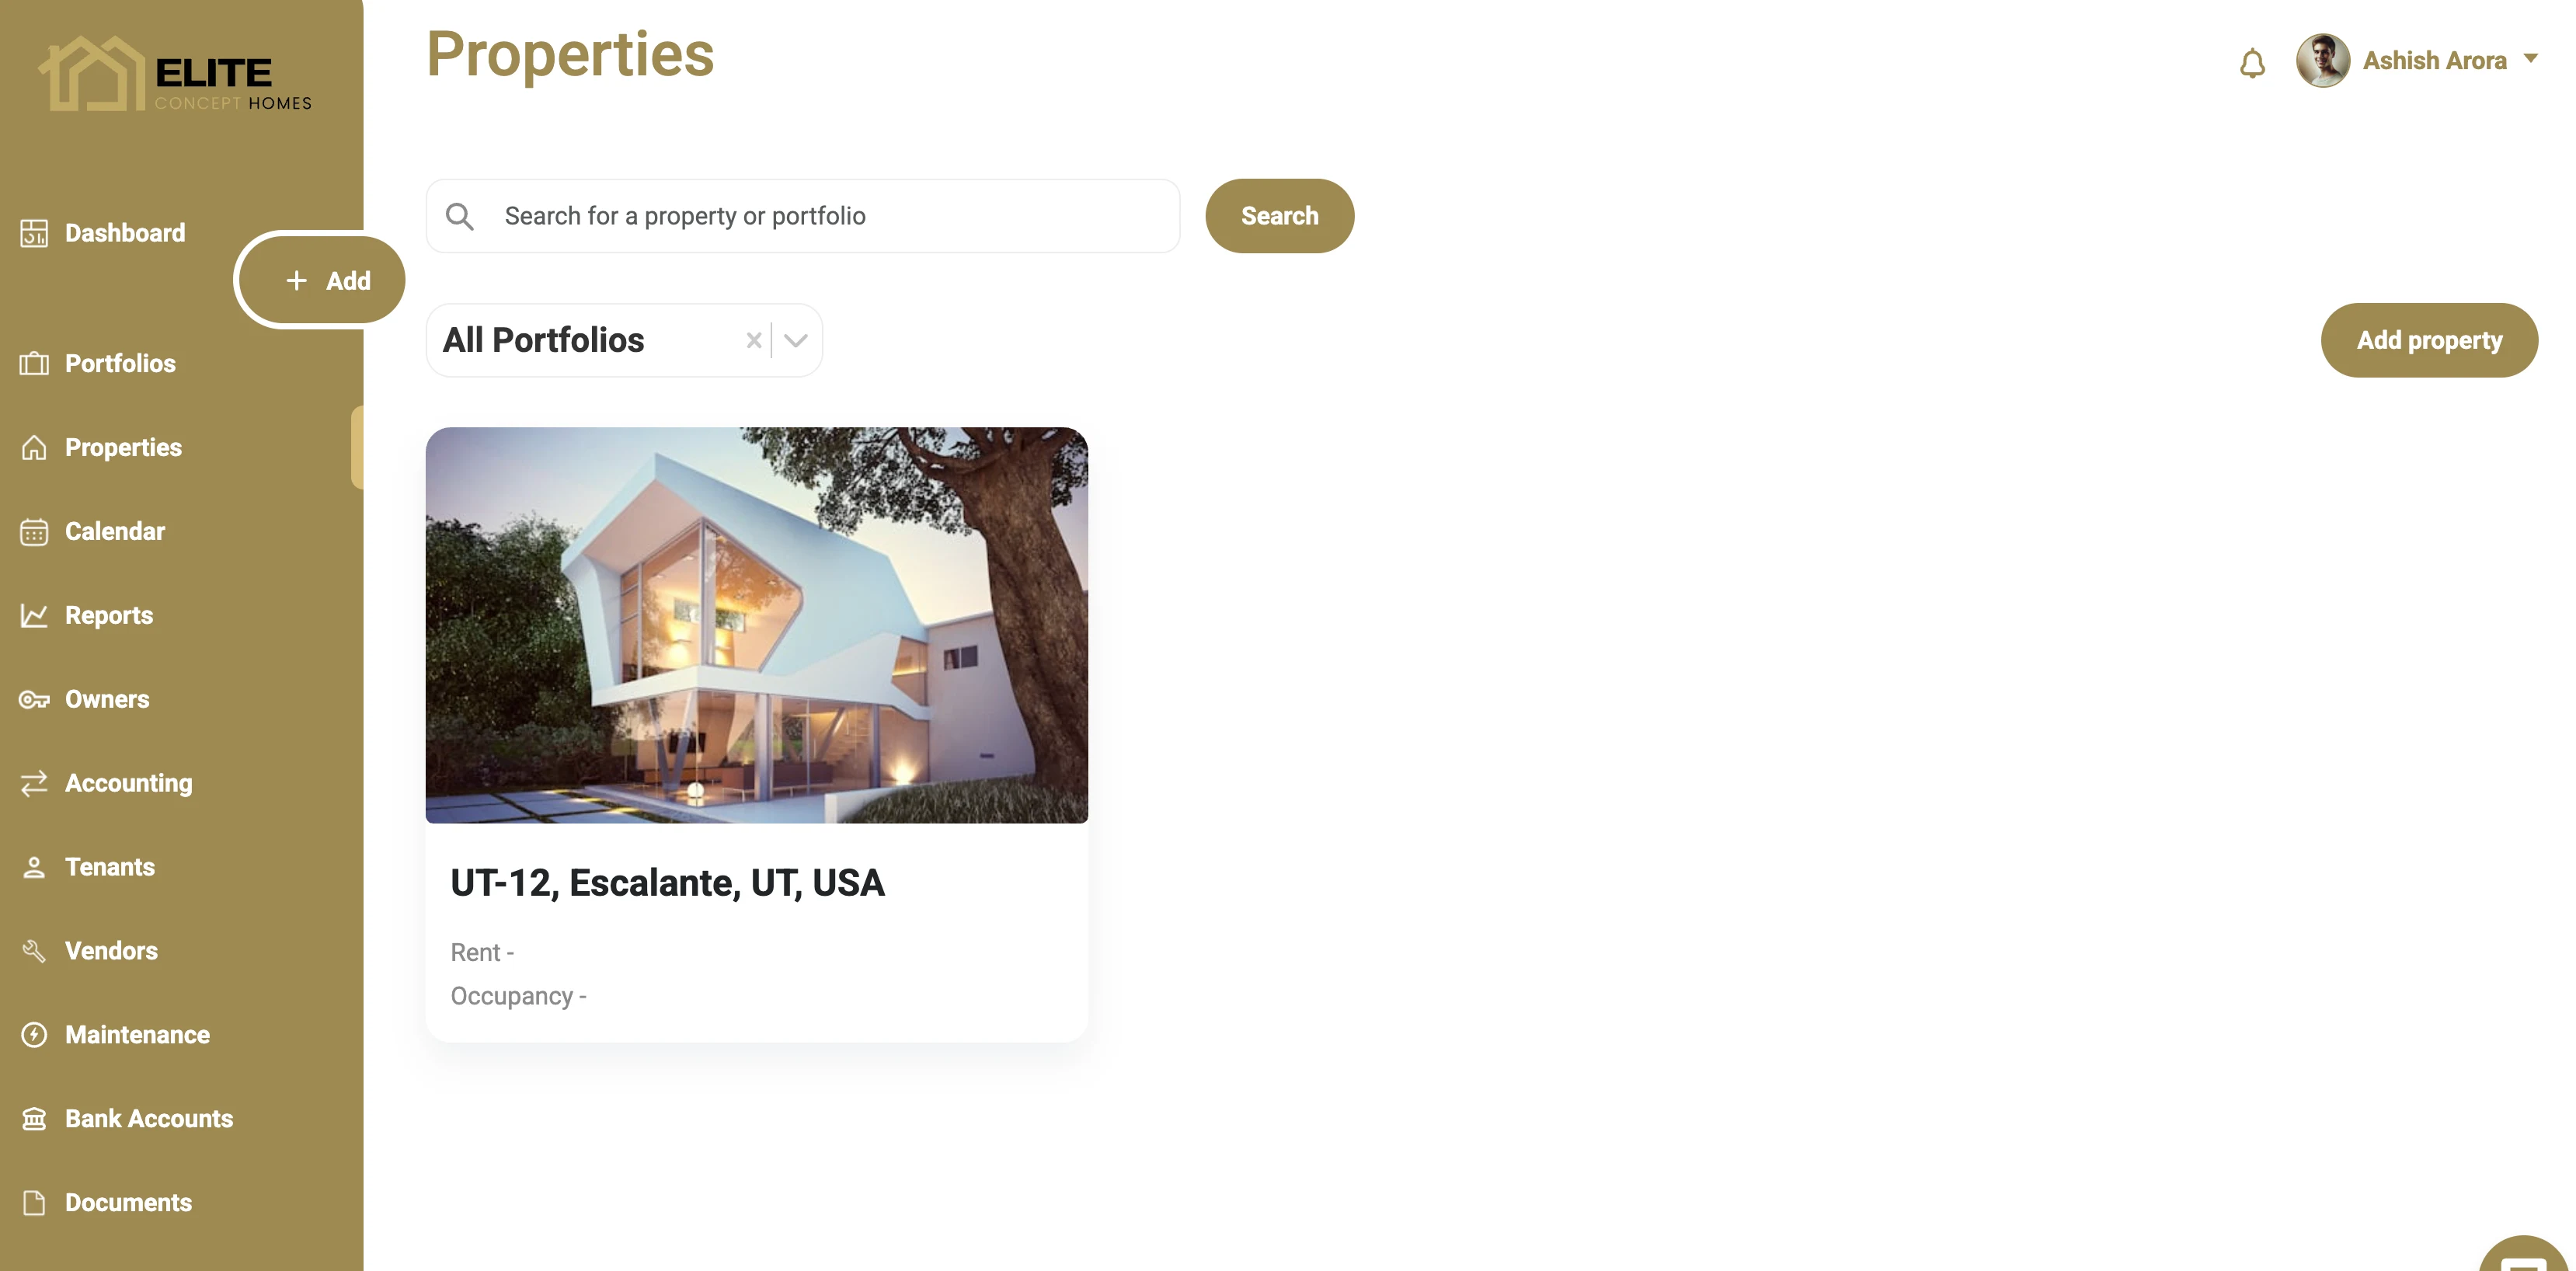Image resolution: width=2576 pixels, height=1271 pixels.
Task: Click the Search button
Action: pos(1279,216)
